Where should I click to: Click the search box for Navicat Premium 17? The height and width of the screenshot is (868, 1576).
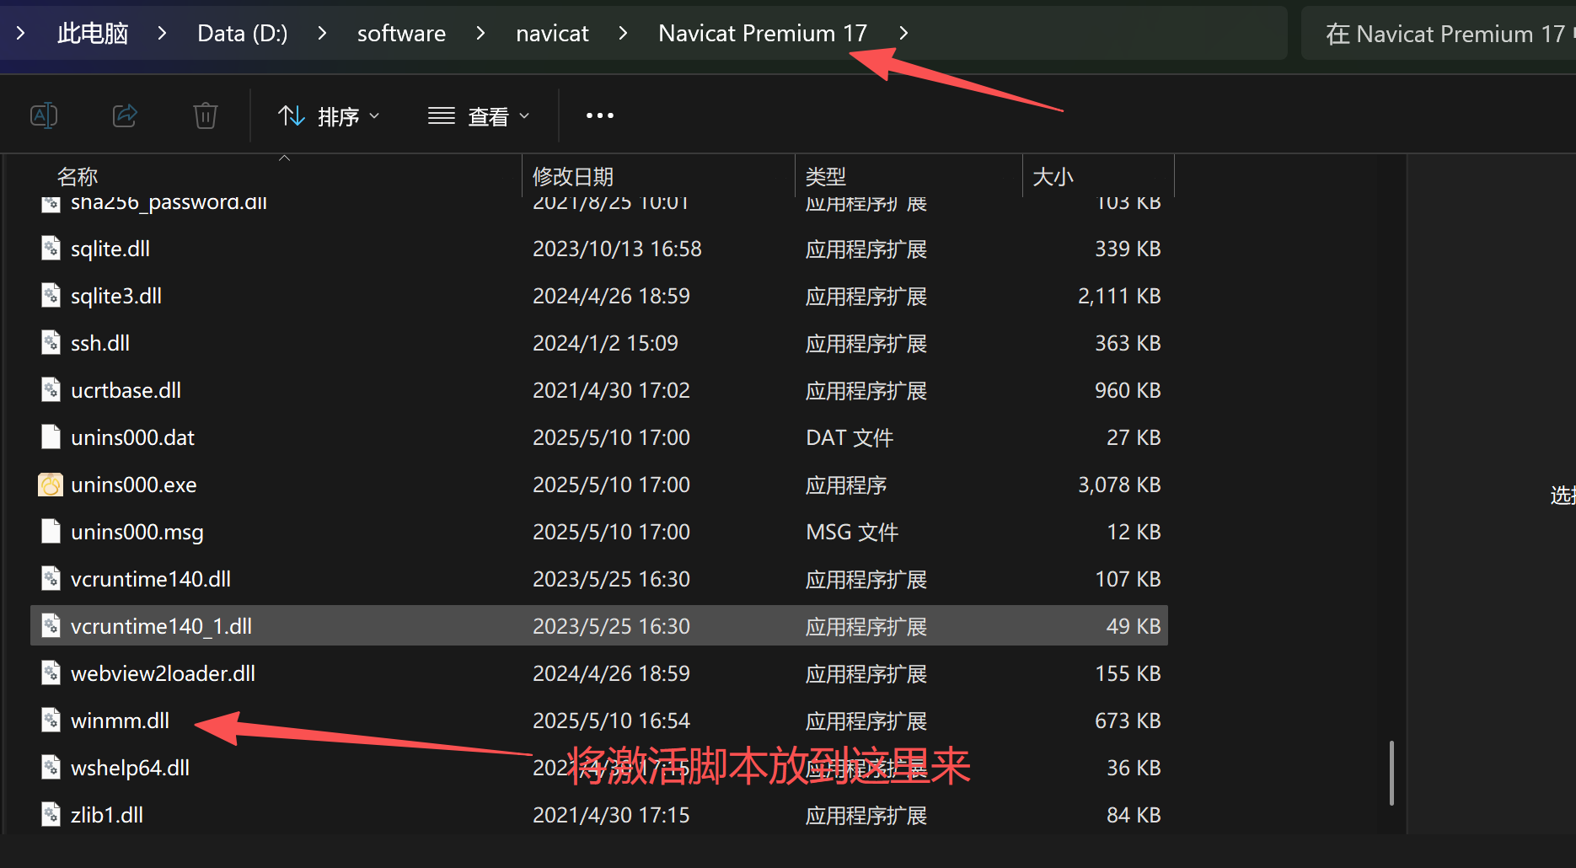tap(1441, 34)
